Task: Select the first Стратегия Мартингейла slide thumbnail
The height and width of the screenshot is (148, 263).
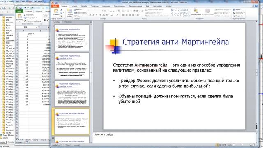Action: tap(72, 37)
